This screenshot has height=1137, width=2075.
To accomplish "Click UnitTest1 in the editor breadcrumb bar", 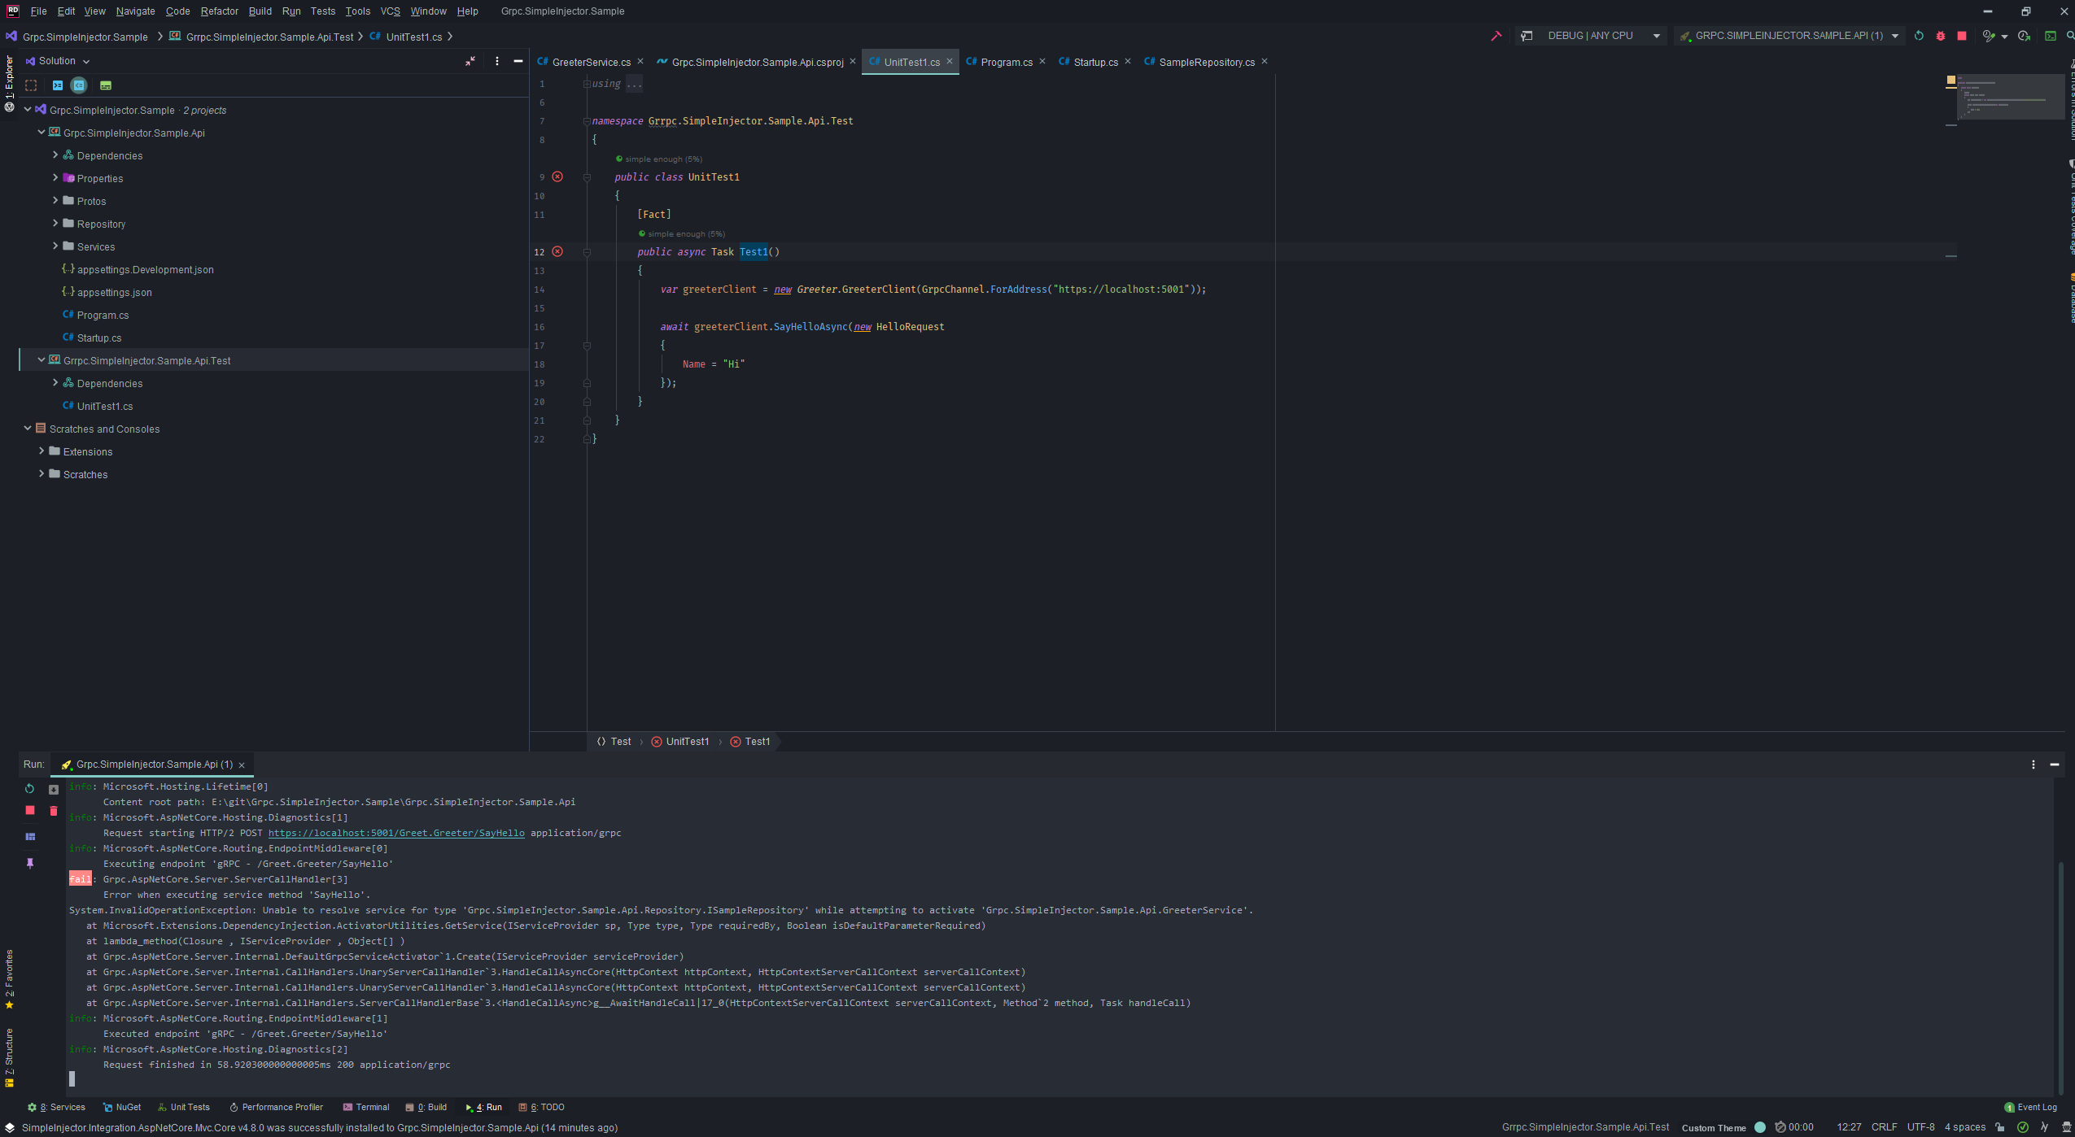I will point(688,741).
